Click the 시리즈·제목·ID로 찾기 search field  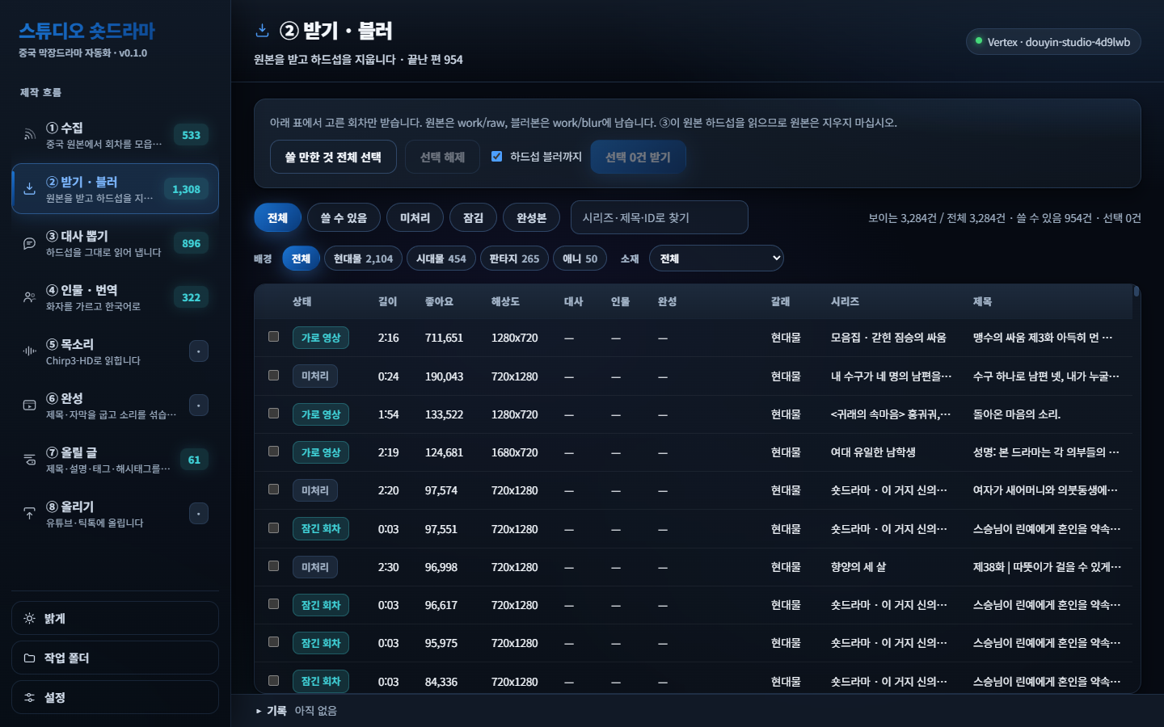(x=659, y=218)
